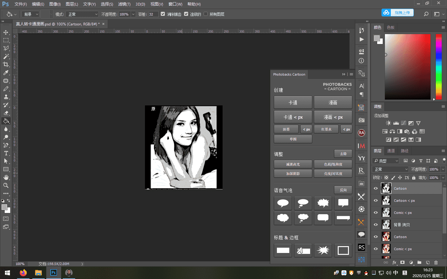
Task: Open the layer filter 类型 dropdown
Action: [386, 161]
